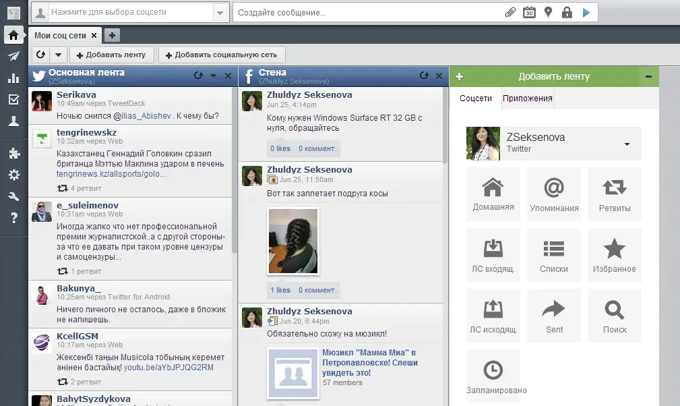This screenshot has width=680, height=406.
Task: Add the Списки lists stream
Action: (x=554, y=255)
